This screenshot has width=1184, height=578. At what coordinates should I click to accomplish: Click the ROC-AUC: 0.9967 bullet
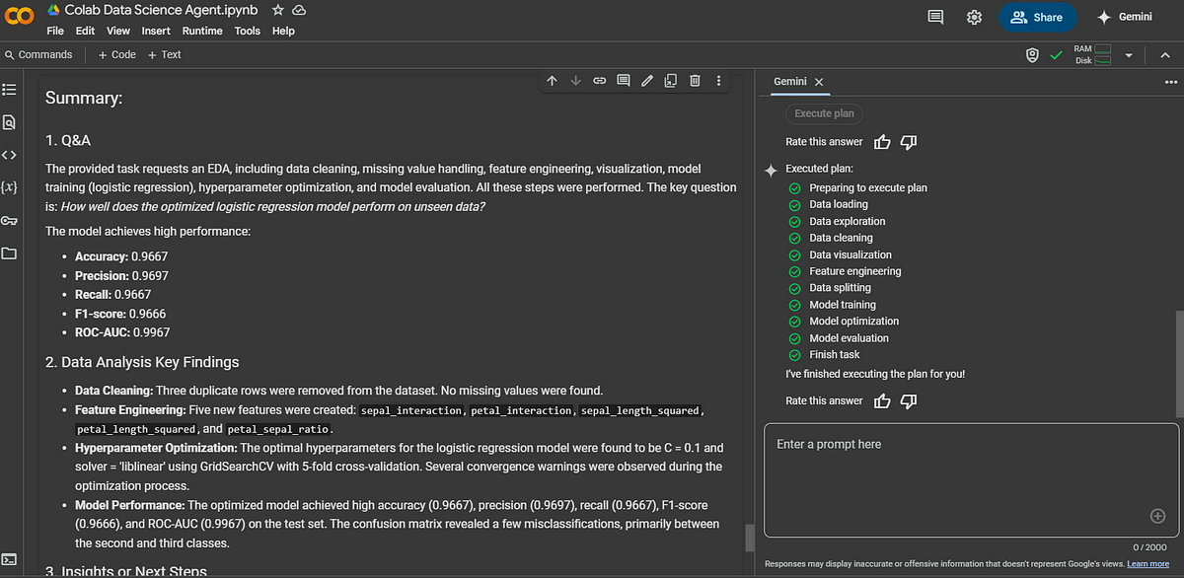click(122, 332)
